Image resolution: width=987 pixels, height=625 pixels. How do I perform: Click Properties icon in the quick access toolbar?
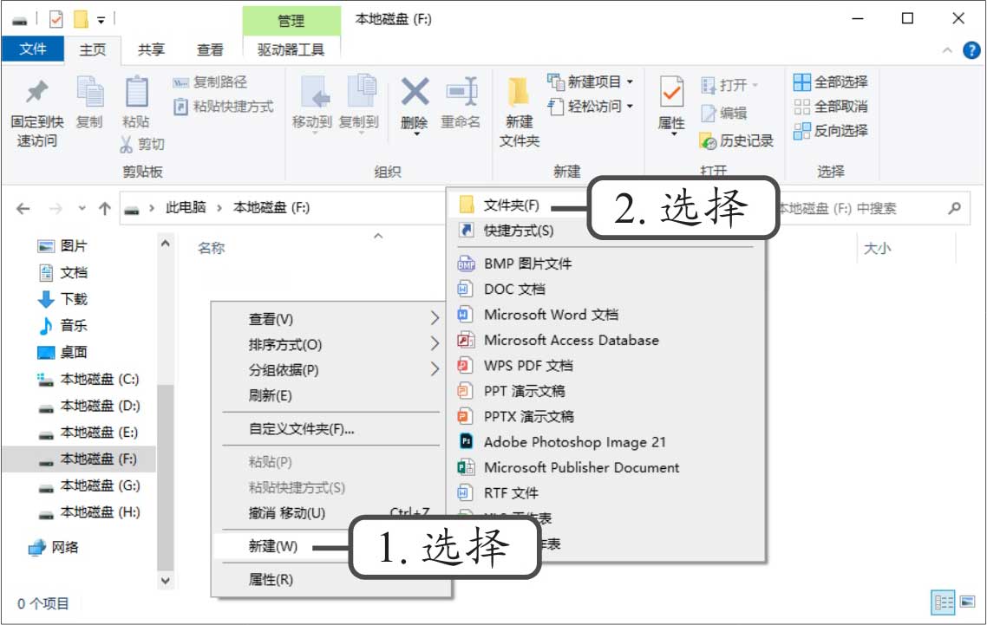(x=56, y=20)
